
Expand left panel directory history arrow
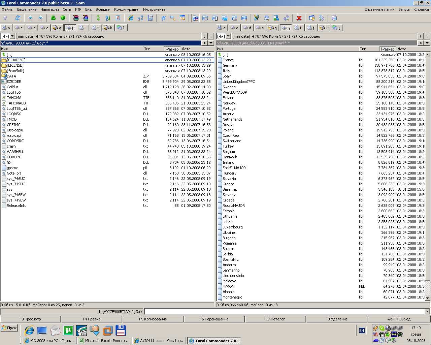click(211, 43)
